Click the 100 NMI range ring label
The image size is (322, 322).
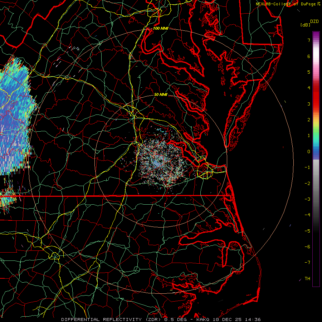pos(161,28)
